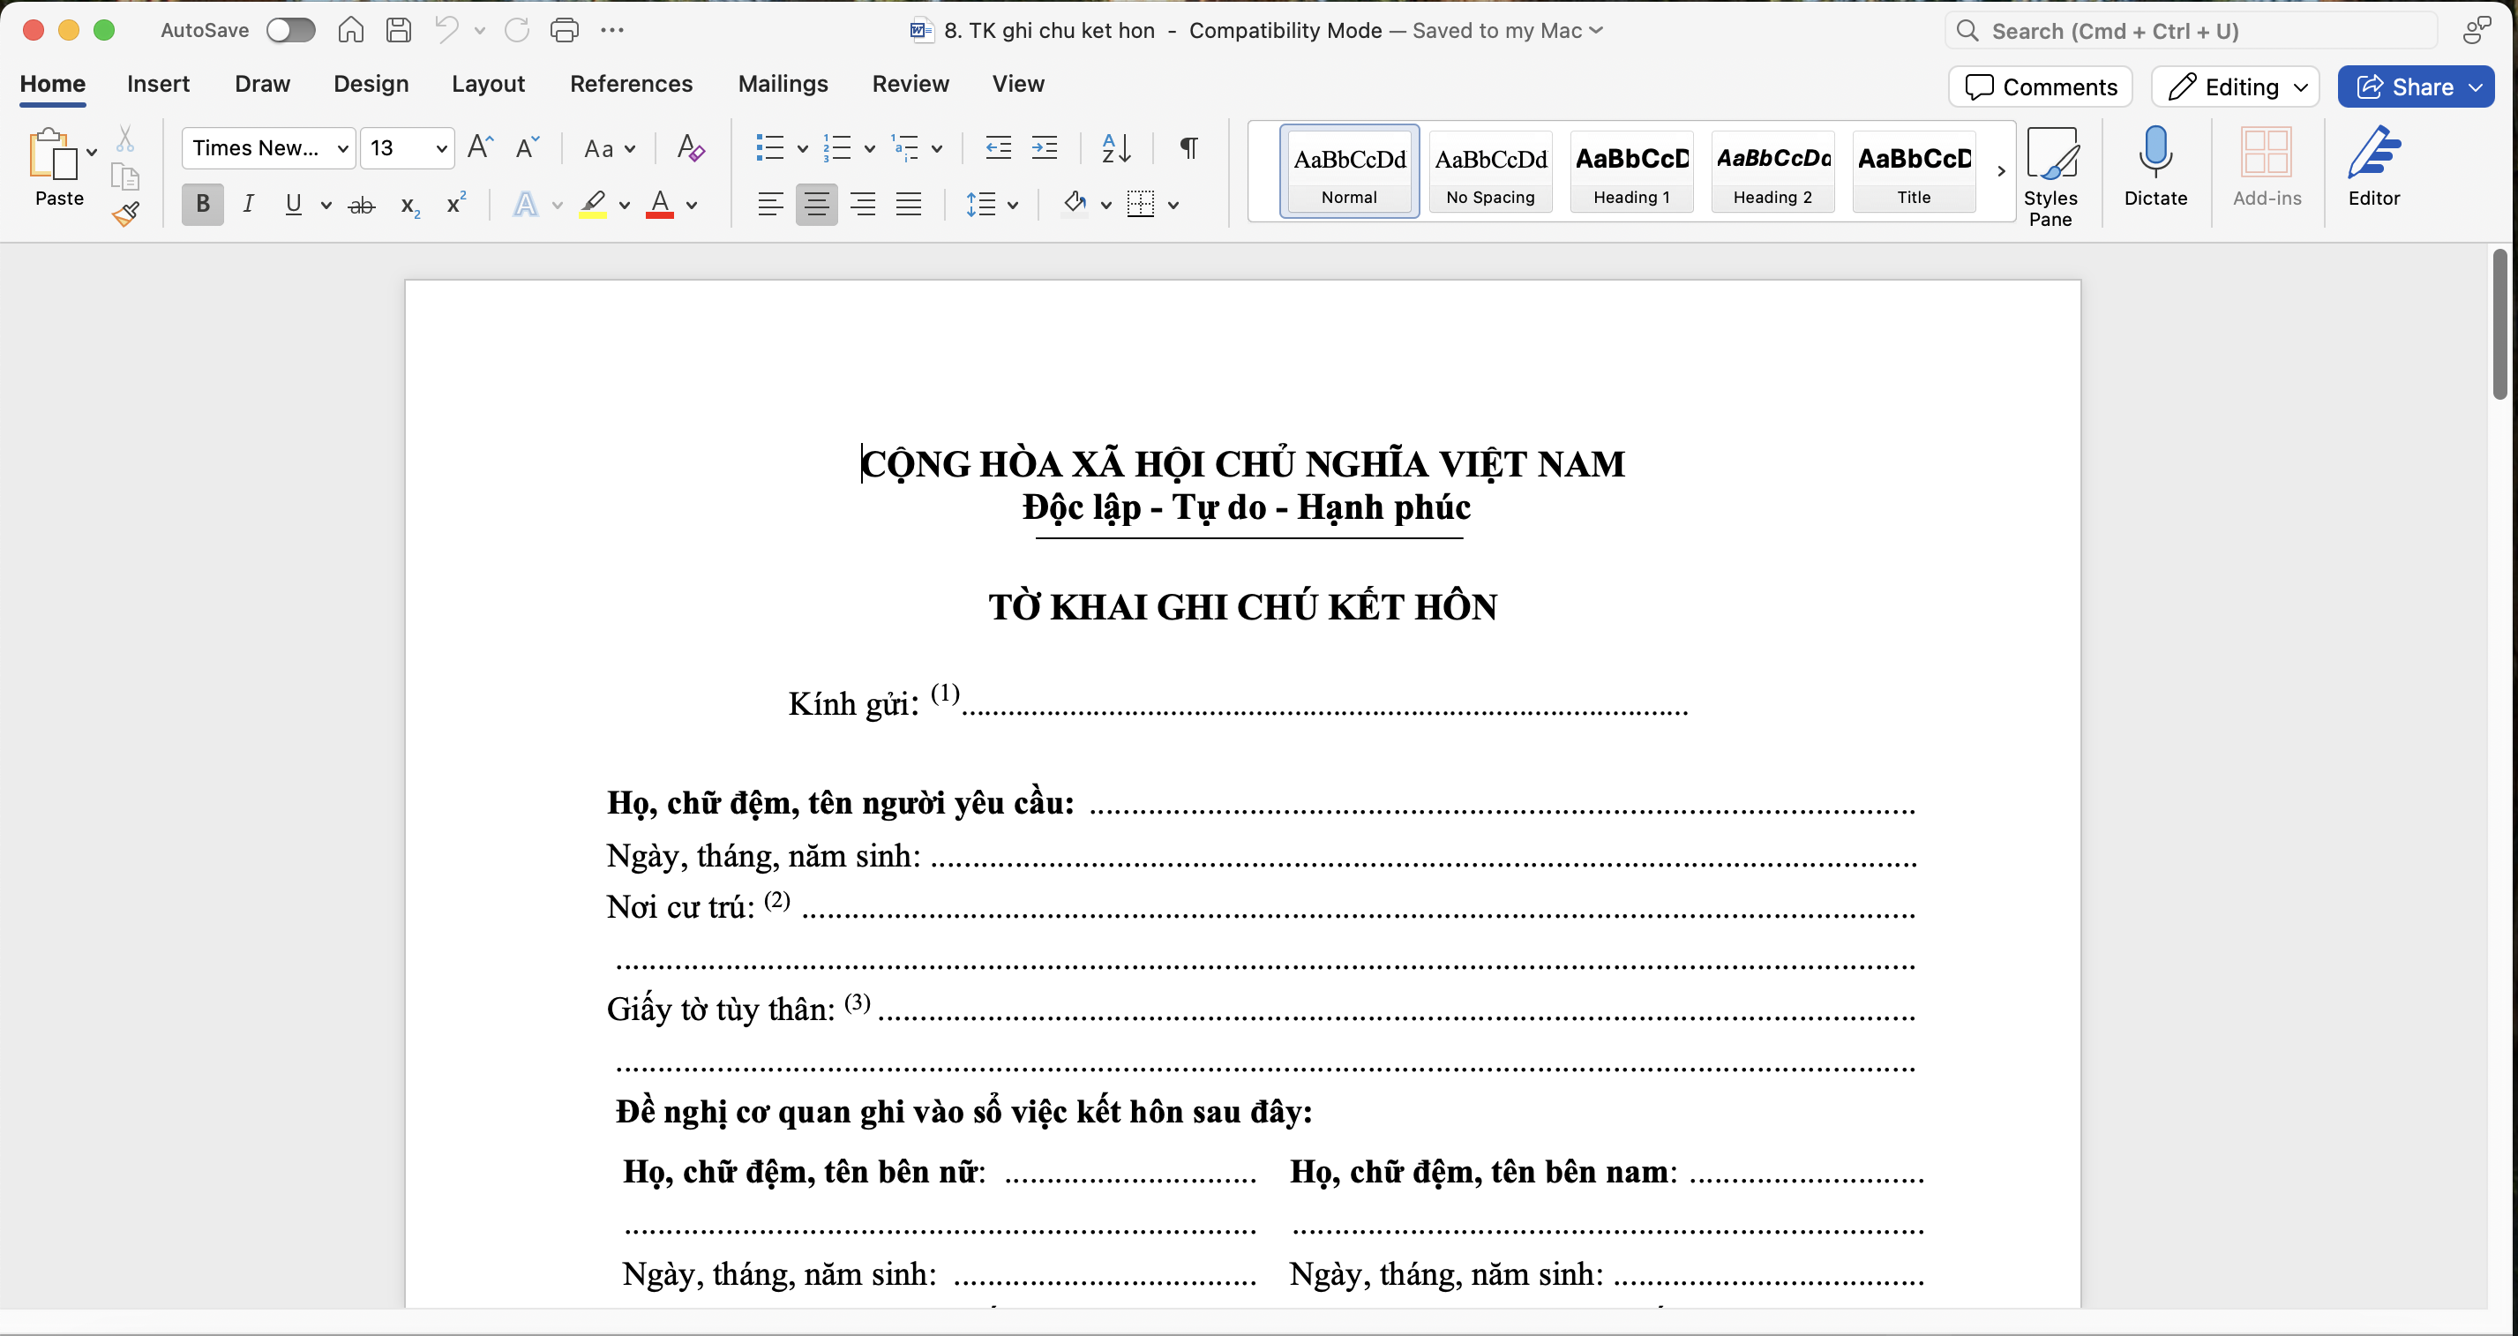Apply strikethrough formatting
Viewport: 2518px width, 1336px height.
coord(362,206)
